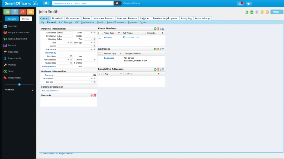Open the Review Date calendar picker
This screenshot has height=159, width=284.
point(71,63)
